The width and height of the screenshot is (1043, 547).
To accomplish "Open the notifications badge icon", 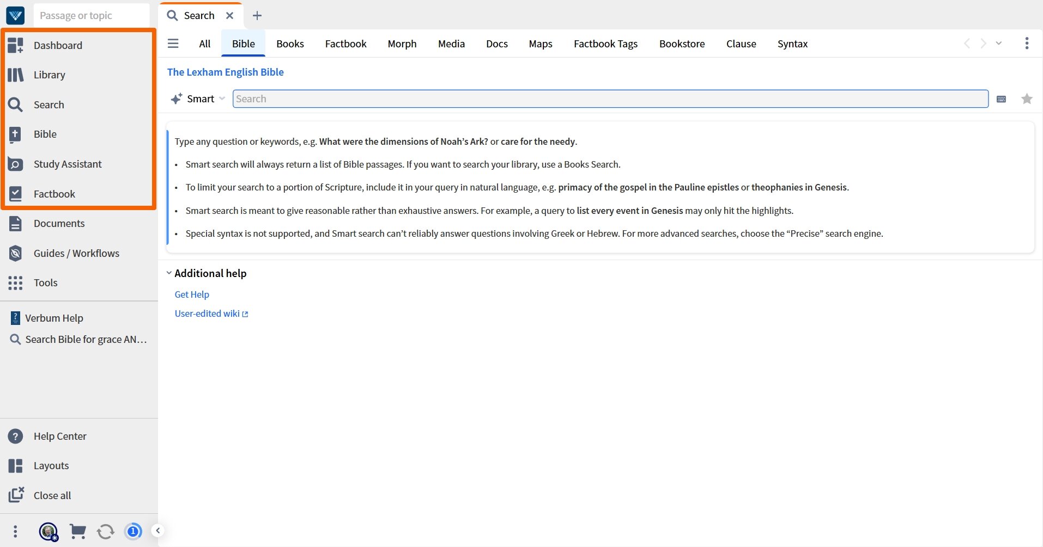I will [x=133, y=531].
